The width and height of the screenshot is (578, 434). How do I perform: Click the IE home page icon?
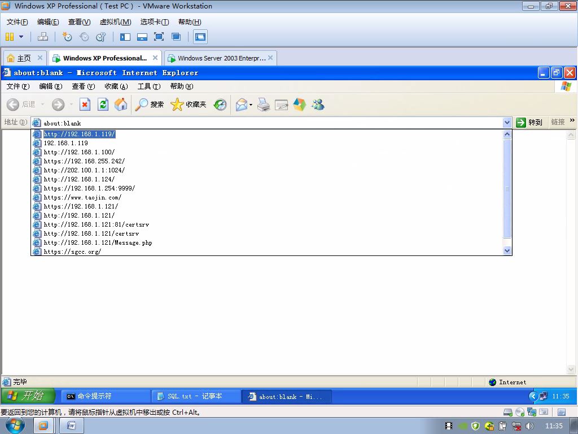(x=121, y=105)
